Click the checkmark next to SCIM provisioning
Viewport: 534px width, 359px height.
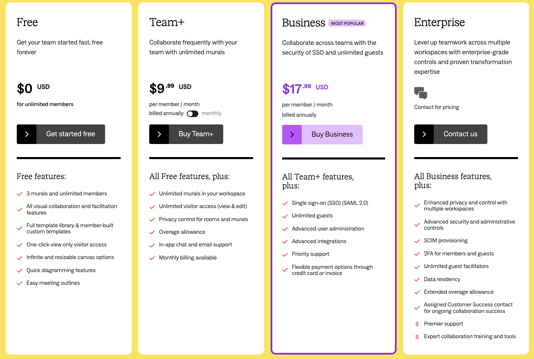pos(417,241)
